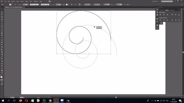This screenshot has height=103, width=184.
Task: Click the stroke weight input field
Action: (25, 5)
